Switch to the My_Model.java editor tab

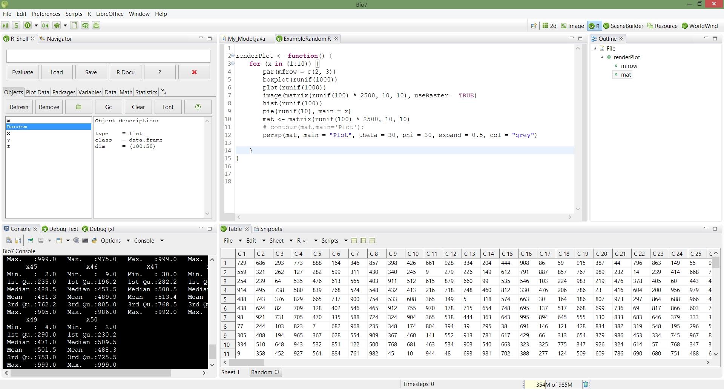click(x=246, y=39)
